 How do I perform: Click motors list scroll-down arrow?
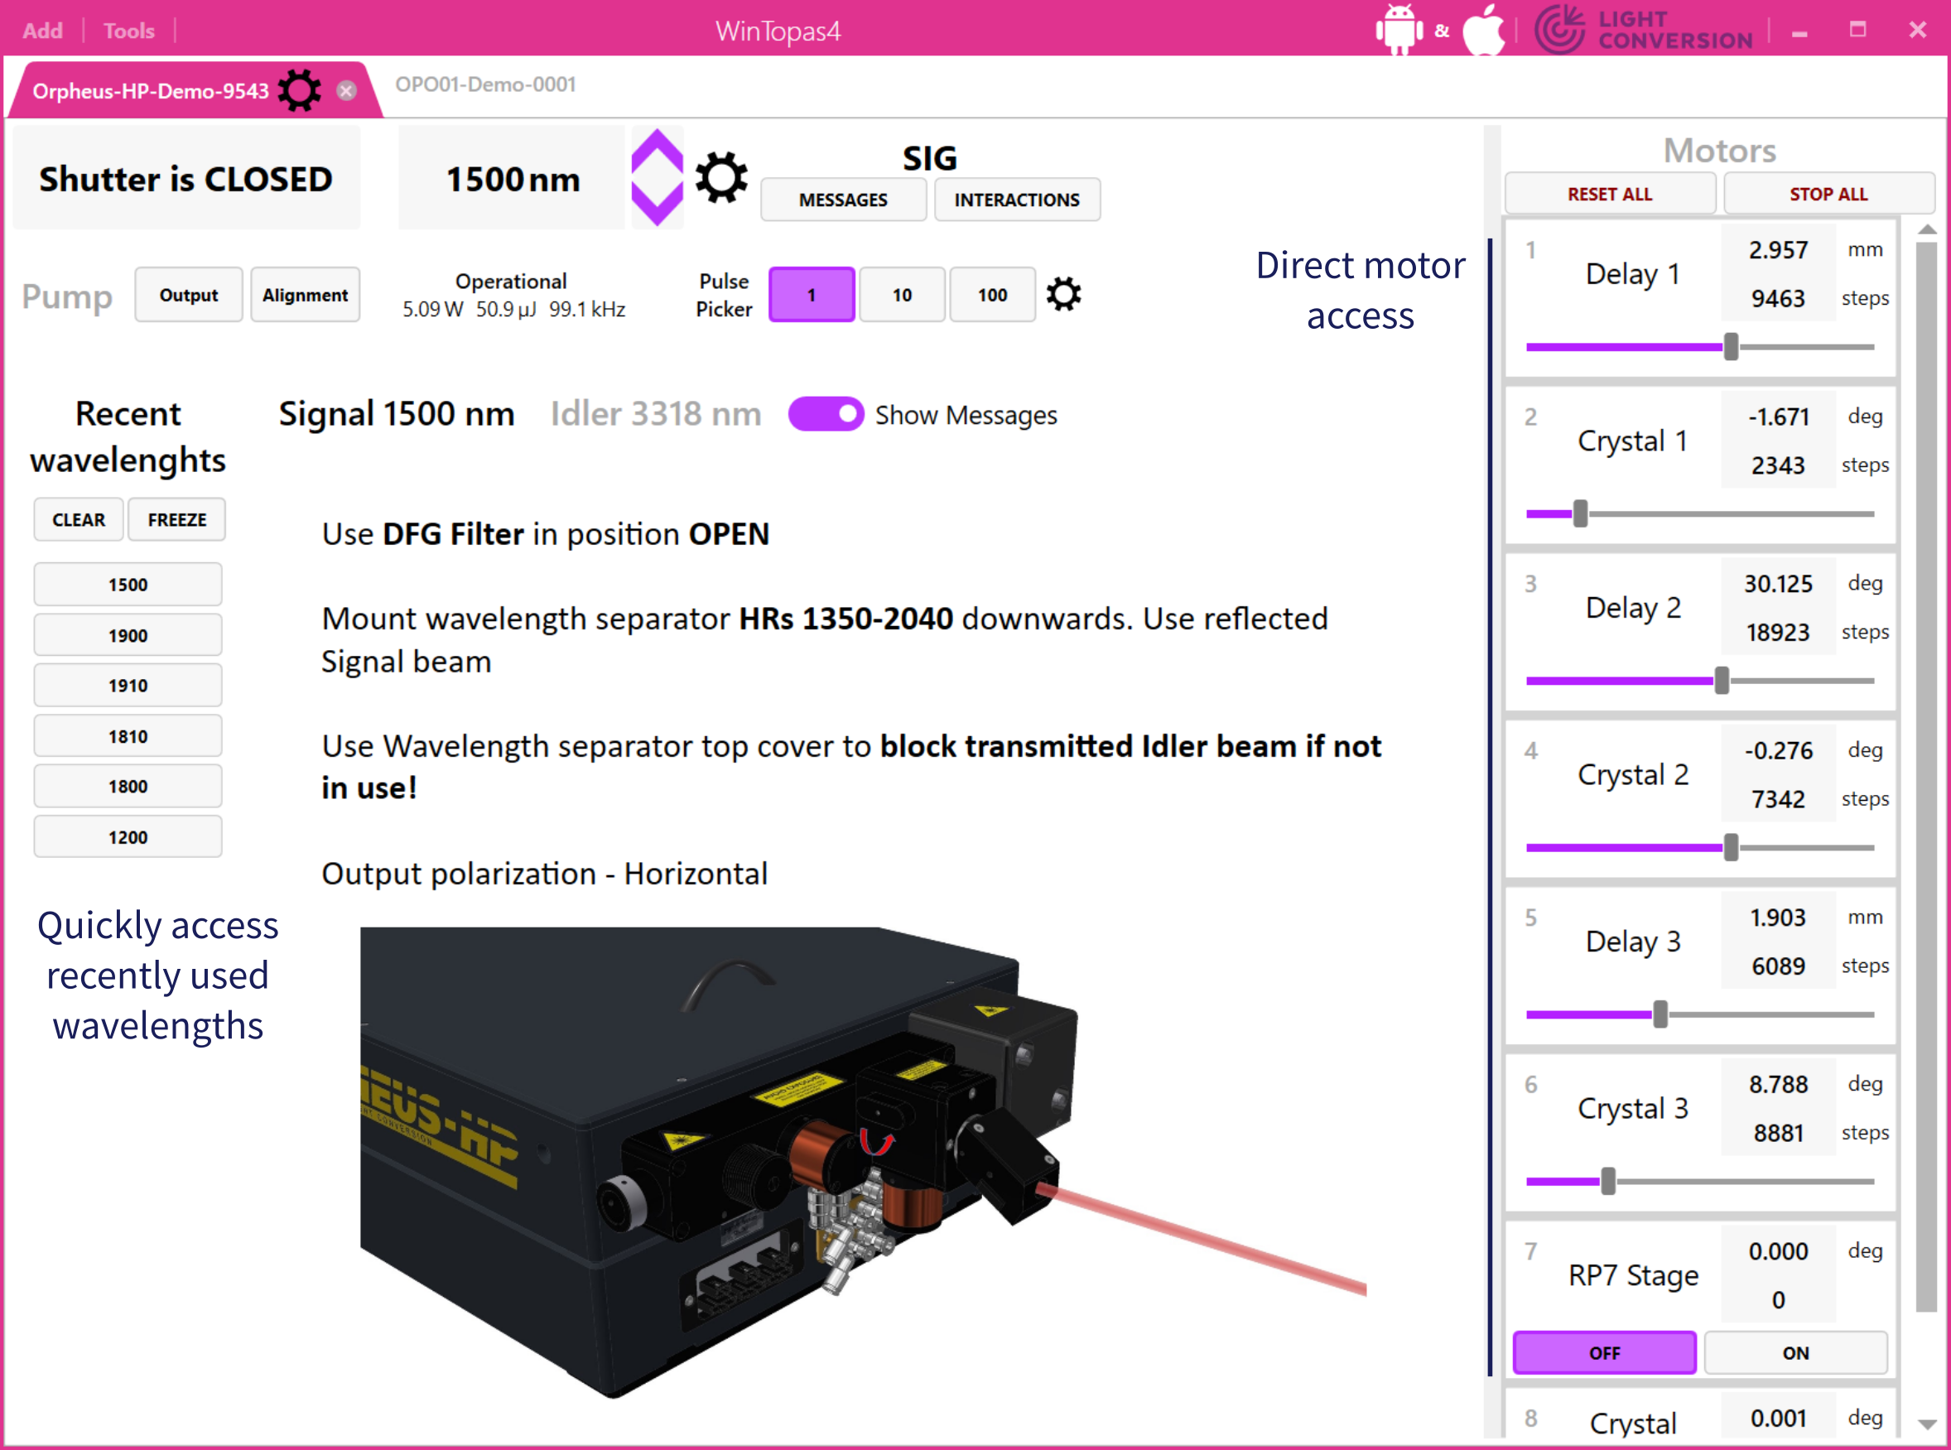coord(1927,1424)
